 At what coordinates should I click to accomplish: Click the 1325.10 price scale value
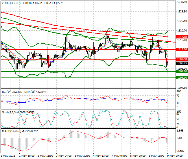182,21
